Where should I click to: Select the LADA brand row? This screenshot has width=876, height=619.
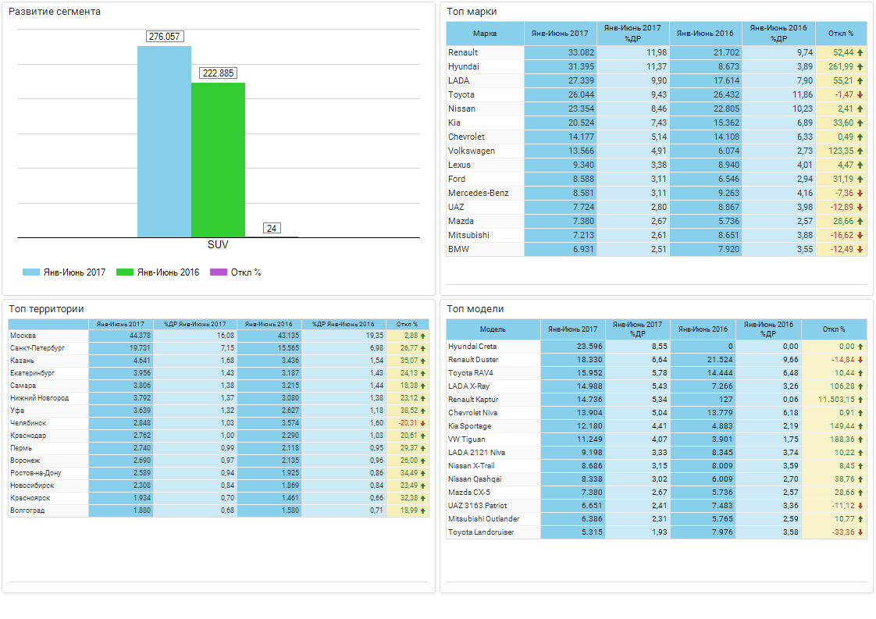(657, 80)
